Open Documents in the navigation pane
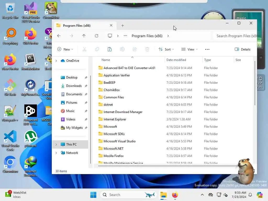 point(74,94)
